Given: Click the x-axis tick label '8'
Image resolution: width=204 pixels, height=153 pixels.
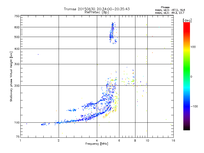Looking at the screenshot, I should (x=135, y=141).
